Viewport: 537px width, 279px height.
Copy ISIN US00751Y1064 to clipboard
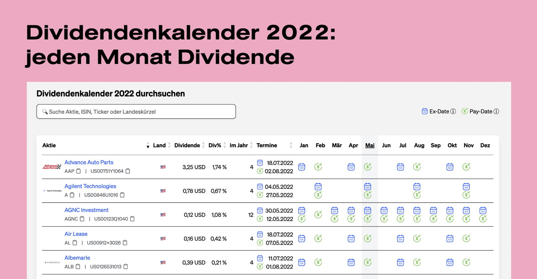128,171
